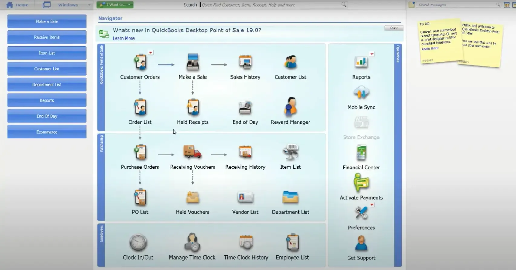Open the End of Day icon in Navigator

(x=245, y=107)
